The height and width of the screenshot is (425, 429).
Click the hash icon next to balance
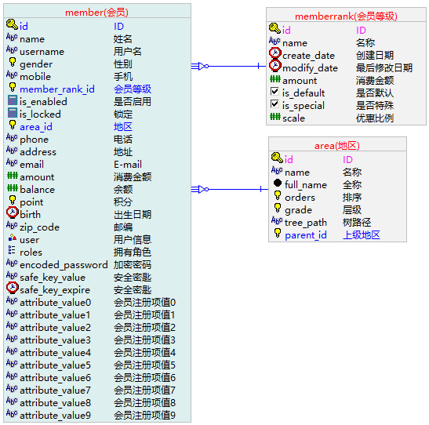tap(13, 188)
